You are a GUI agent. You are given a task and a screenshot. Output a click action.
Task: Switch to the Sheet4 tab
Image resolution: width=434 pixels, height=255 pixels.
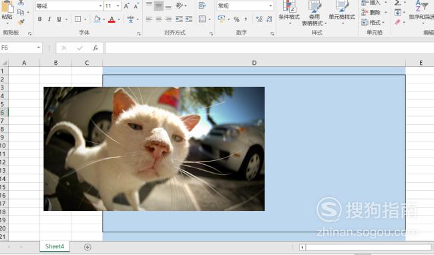tap(55, 246)
